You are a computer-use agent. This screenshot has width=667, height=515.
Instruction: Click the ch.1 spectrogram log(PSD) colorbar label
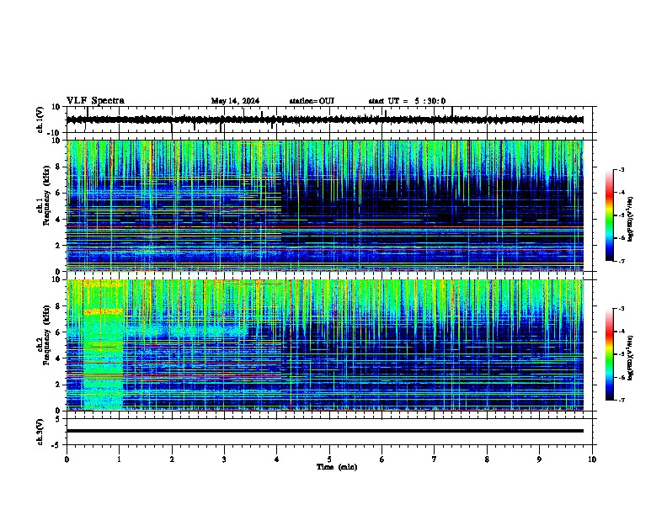click(x=631, y=219)
